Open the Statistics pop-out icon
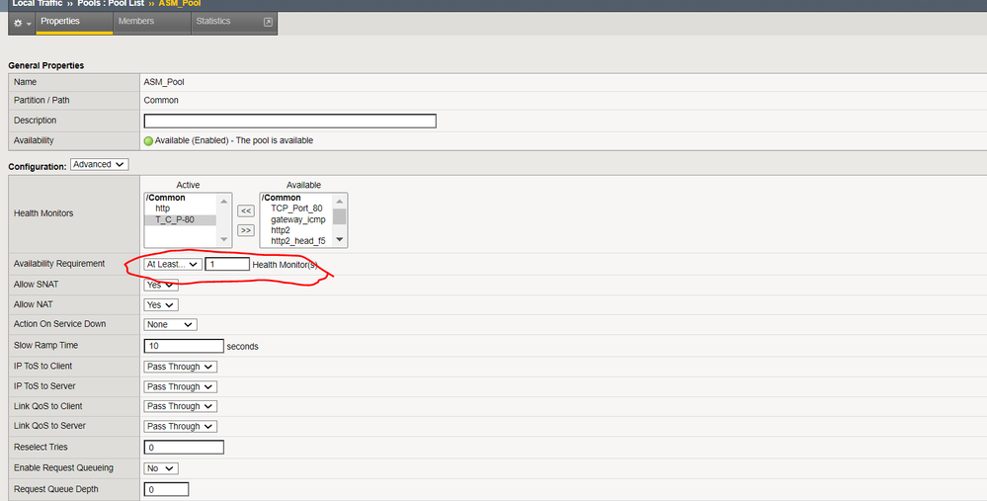The image size is (987, 501). coord(268,22)
